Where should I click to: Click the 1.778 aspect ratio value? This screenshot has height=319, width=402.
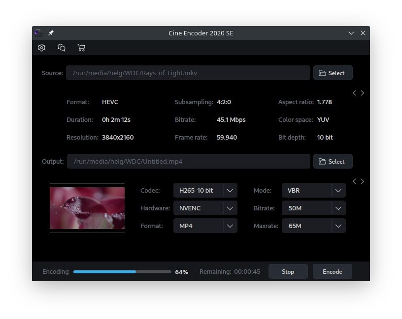[324, 102]
